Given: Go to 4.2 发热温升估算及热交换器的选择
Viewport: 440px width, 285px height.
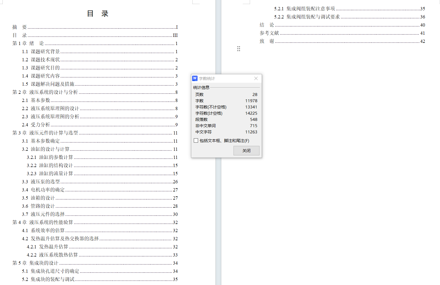Looking at the screenshot, I should coord(100,239).
